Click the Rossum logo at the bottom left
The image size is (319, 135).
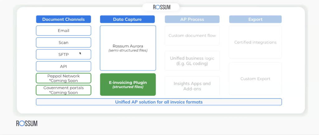click(x=27, y=123)
